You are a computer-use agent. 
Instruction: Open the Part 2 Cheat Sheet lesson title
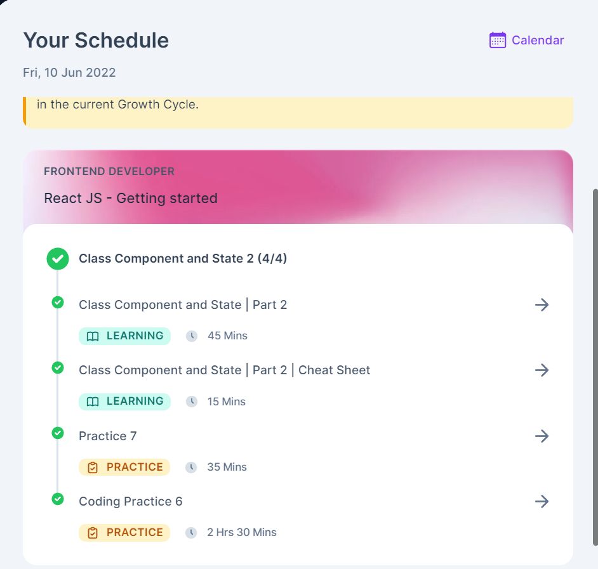click(x=224, y=370)
